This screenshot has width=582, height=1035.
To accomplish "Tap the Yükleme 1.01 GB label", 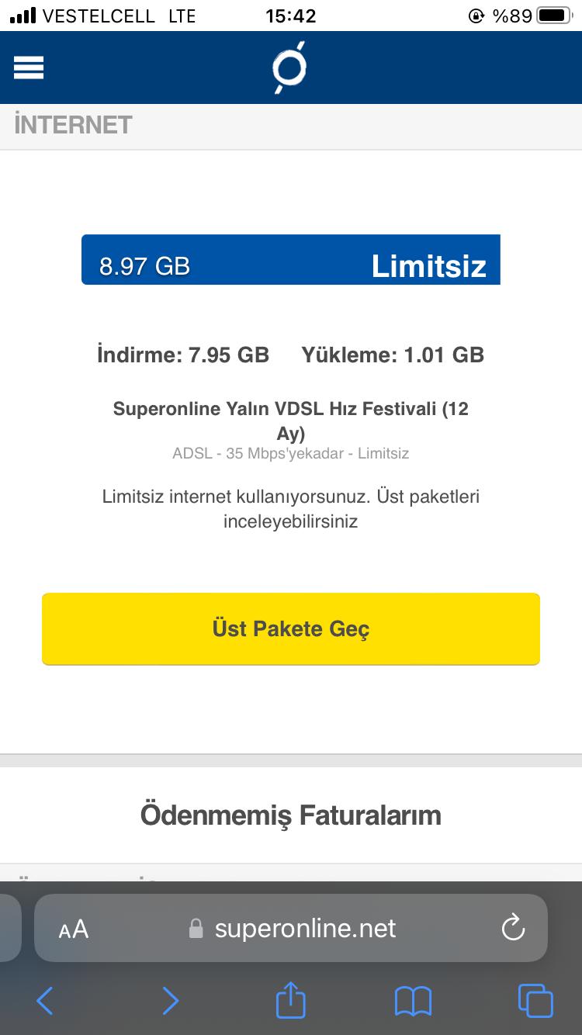I will (393, 355).
